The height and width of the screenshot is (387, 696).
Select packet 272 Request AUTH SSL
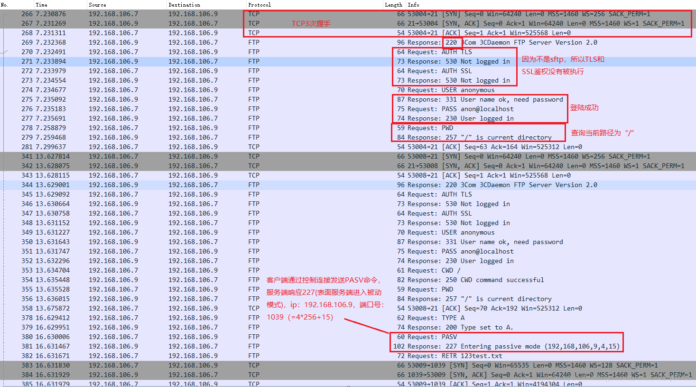point(348,71)
